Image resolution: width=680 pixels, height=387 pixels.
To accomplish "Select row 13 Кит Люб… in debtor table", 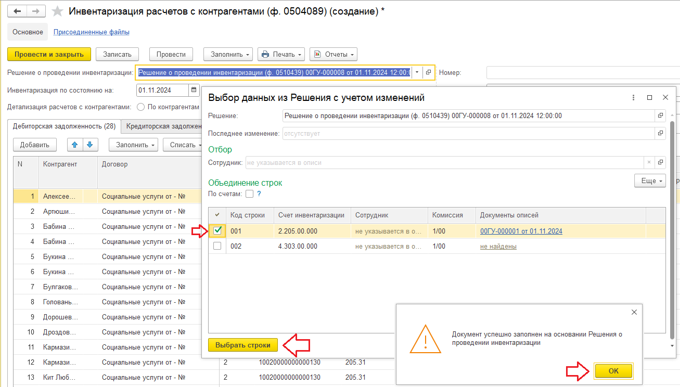I will click(107, 377).
